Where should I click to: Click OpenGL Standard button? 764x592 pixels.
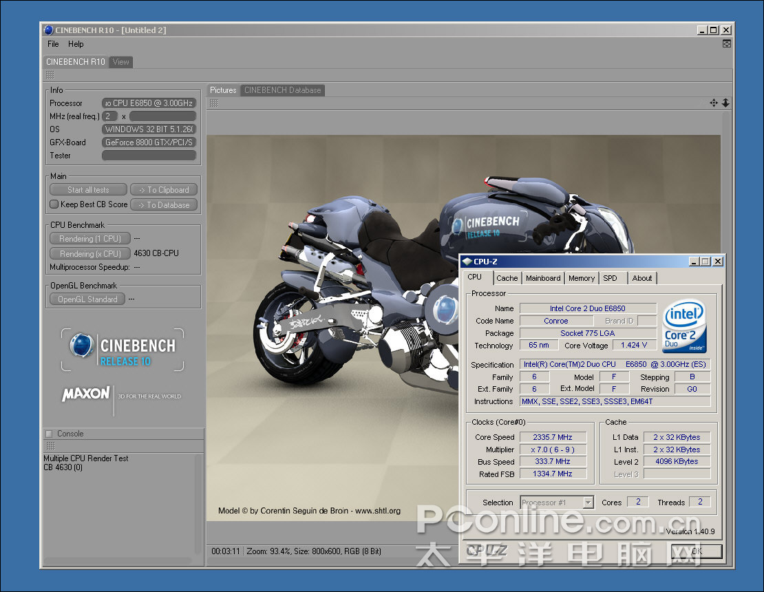87,299
